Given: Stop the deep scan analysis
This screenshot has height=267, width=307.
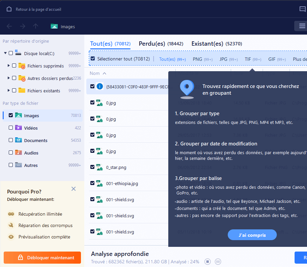Looking at the screenshot, I should pos(208,262).
